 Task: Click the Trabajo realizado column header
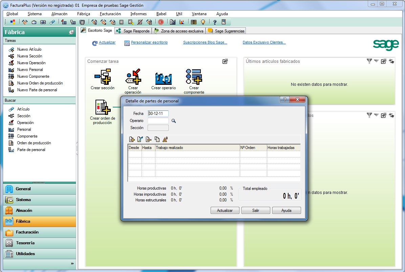click(x=198, y=148)
